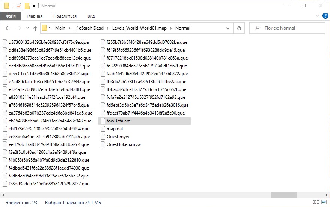Navigate to _^oSarah Dead in breadcrumb
330x207 pixels.
tap(88, 28)
